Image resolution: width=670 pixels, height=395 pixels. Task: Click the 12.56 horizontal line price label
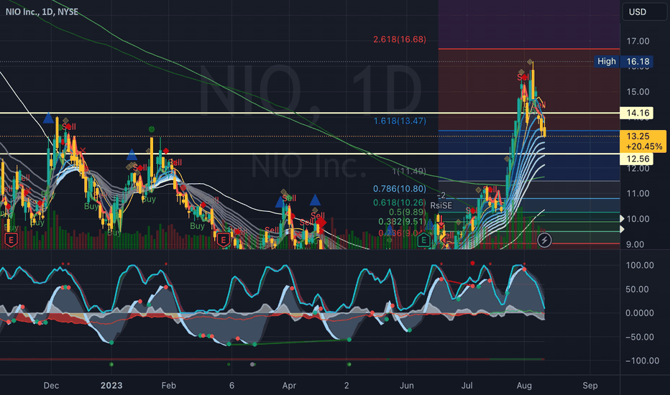click(638, 159)
